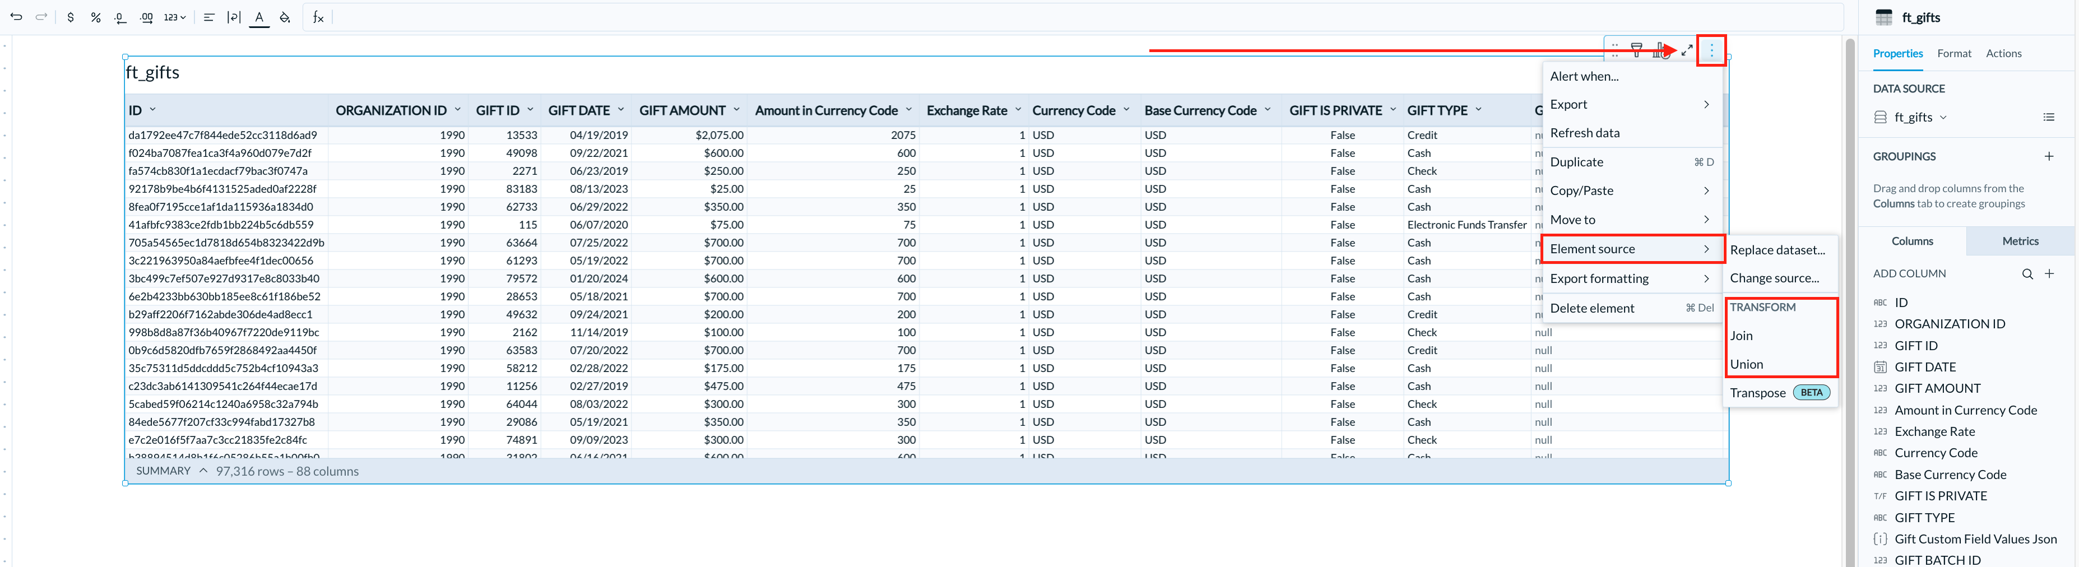
Task: Toggle text wrap in cells
Action: coord(234,17)
